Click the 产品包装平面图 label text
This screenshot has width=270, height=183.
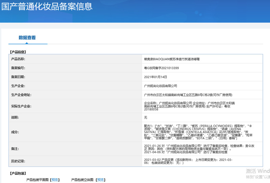37,180
